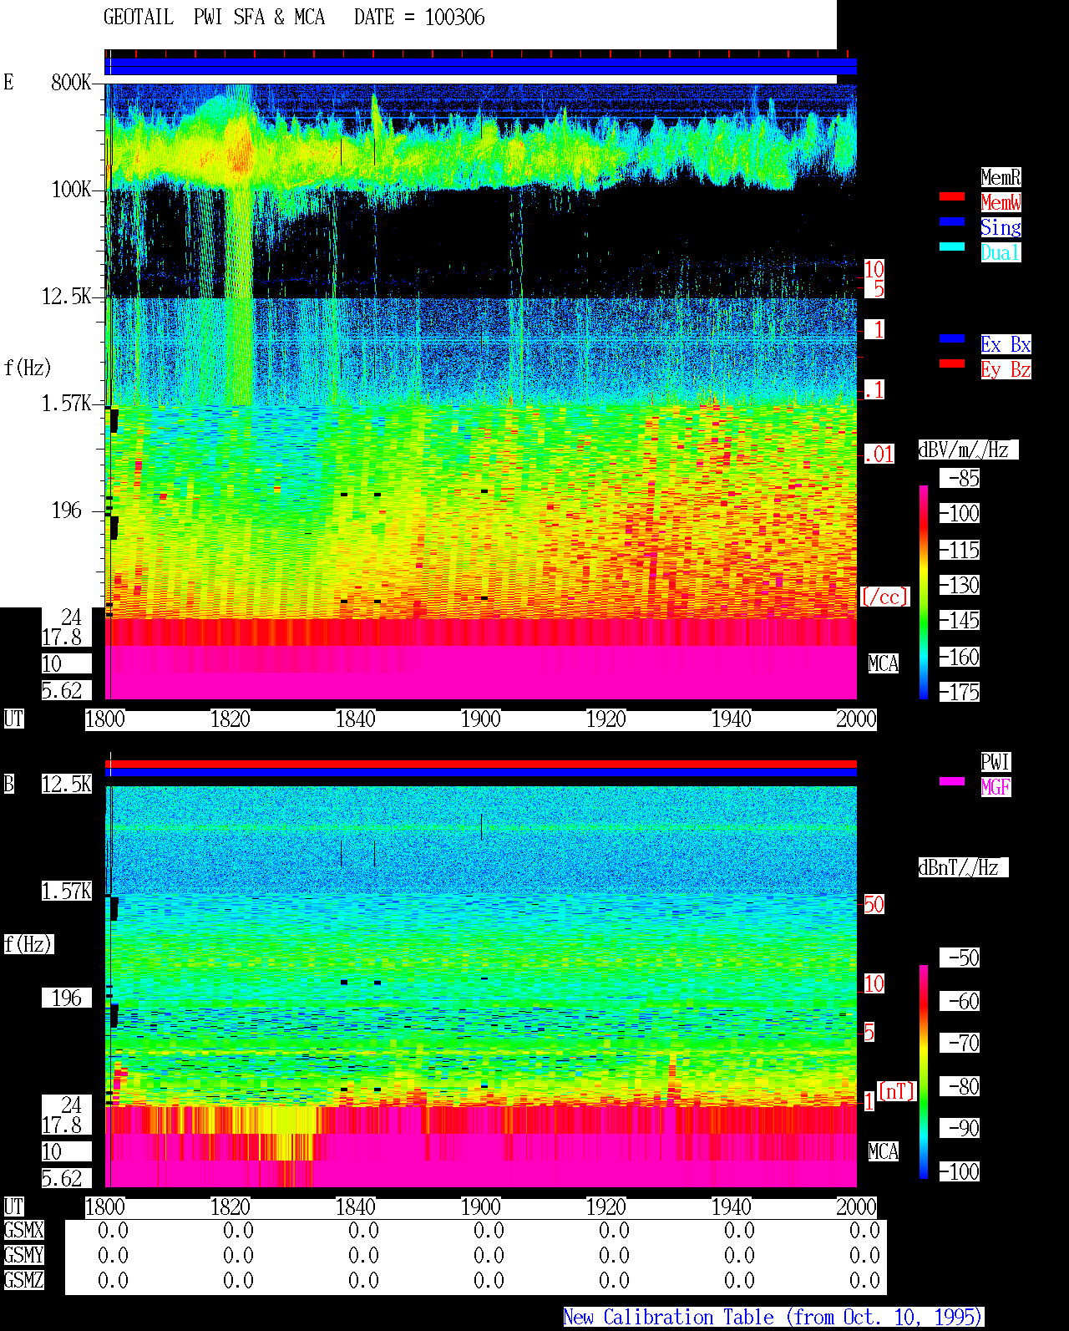Select the Sing legend label
The width and height of the screenshot is (1069, 1331).
pyautogui.click(x=1001, y=227)
